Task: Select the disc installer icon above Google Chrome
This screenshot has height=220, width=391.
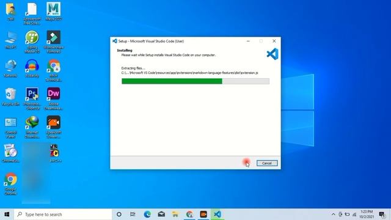Action: [10, 153]
